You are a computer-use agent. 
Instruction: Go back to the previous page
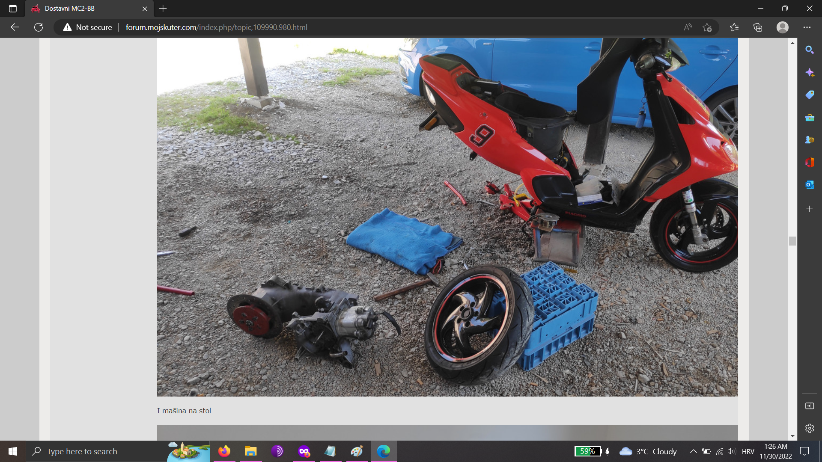point(15,27)
